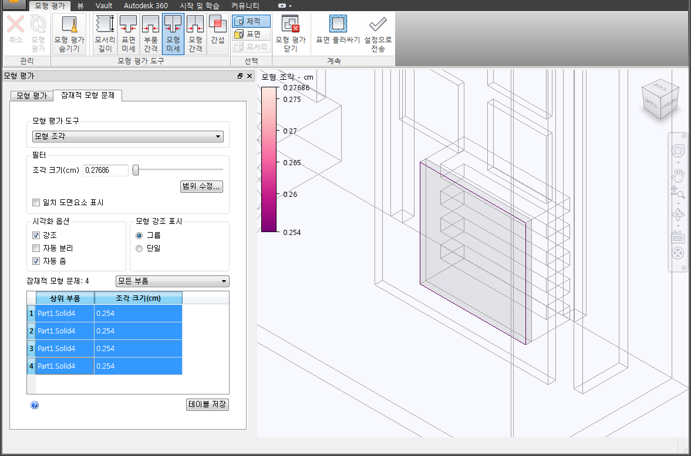Select row 2 Part1.Solid4 cell

pos(65,331)
